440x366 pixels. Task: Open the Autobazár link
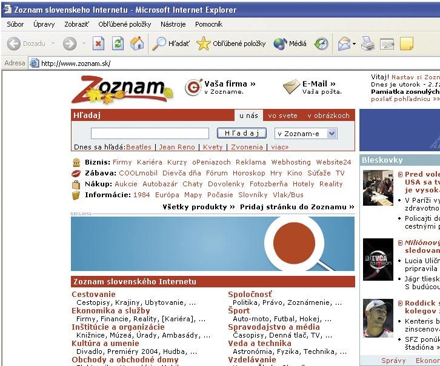(x=160, y=184)
